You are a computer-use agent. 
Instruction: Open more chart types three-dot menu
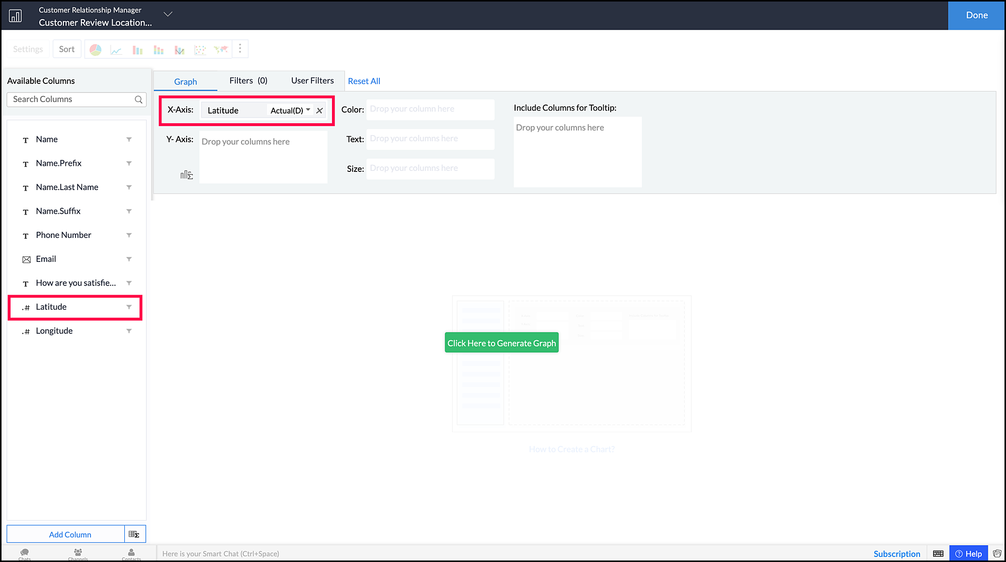[240, 48]
